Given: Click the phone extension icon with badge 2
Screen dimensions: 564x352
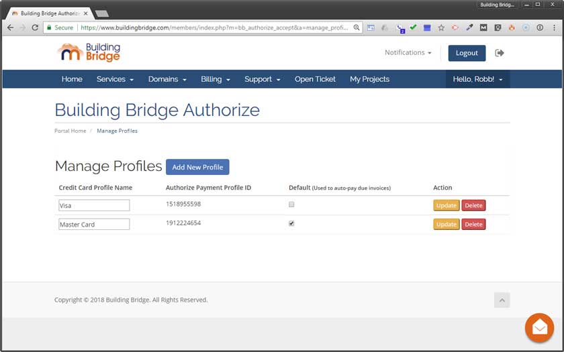Looking at the screenshot, I should pos(400,28).
